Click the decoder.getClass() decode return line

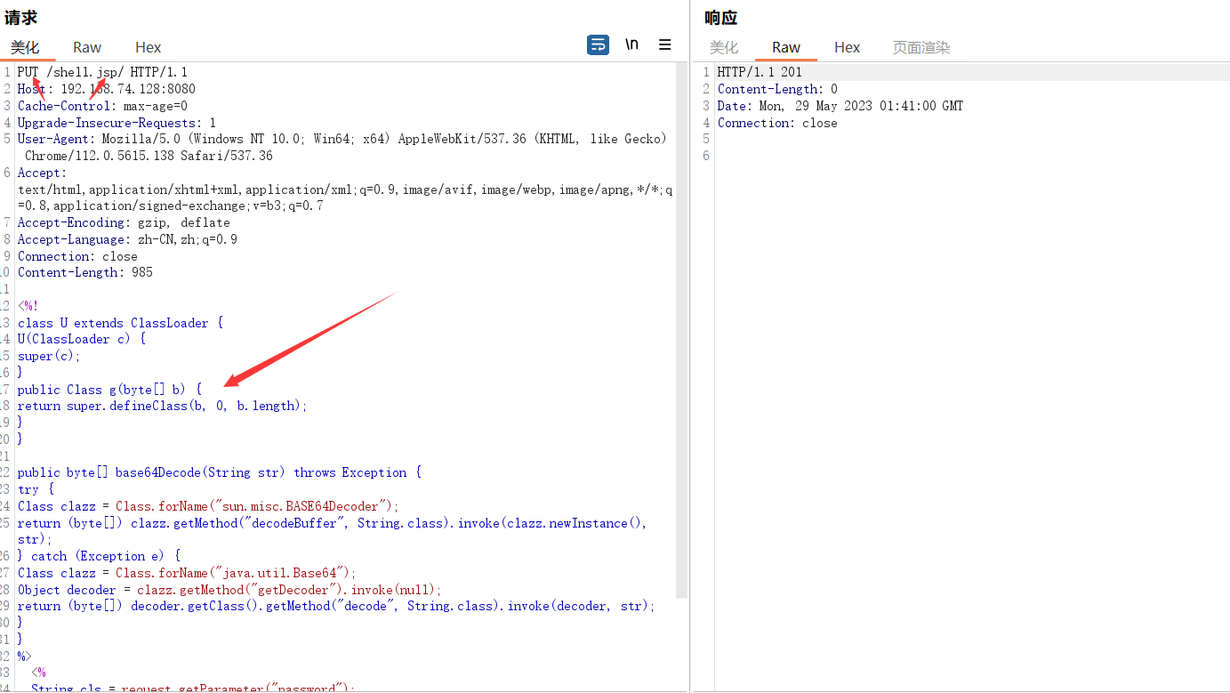click(x=336, y=606)
